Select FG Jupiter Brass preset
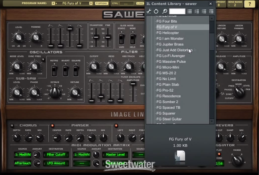The width and height of the screenshot is (259, 175). pyautogui.click(x=170, y=44)
